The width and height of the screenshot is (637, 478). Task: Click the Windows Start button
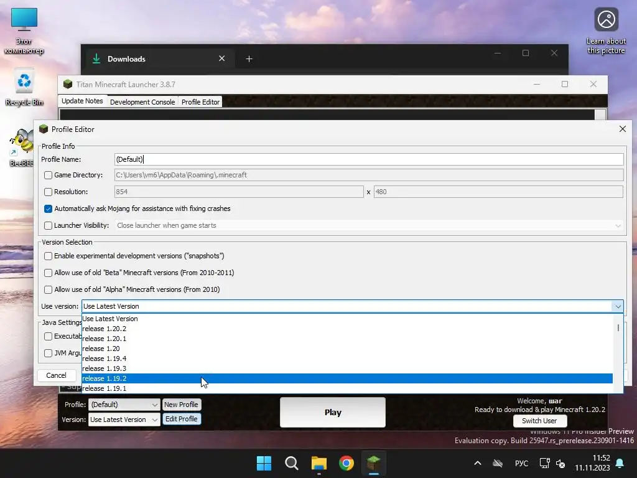(264, 463)
